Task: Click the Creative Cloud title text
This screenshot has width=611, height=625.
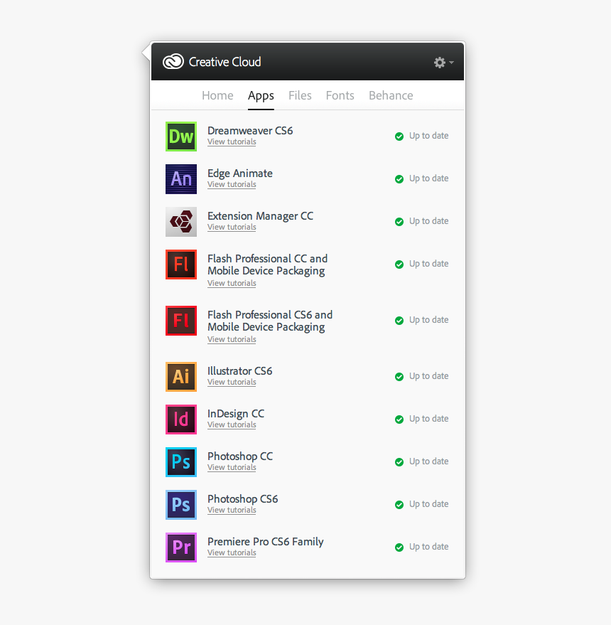Action: [x=225, y=62]
